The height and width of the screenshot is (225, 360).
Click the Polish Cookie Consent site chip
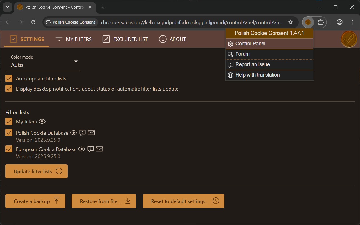pos(71,22)
